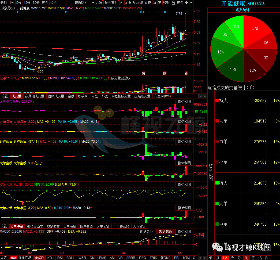Toggle the 预测 forecast option
Image resolution: width=280 pixels, height=260 pixels.
tap(166, 3)
